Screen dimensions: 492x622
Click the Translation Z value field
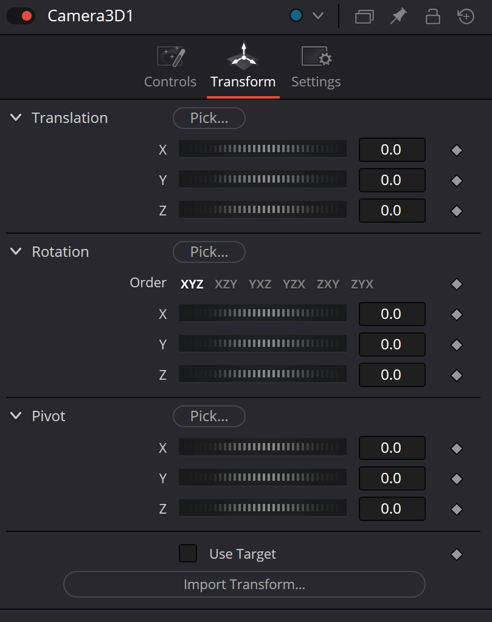(392, 211)
